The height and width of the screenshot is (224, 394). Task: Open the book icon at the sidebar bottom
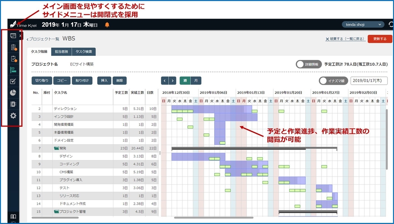pos(13,216)
